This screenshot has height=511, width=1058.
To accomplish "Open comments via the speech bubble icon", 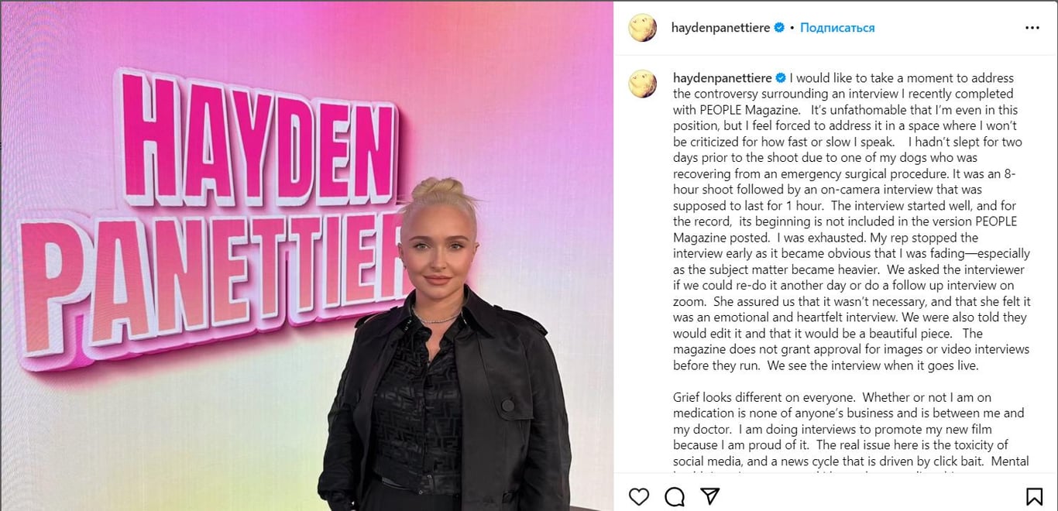I will pos(675,496).
